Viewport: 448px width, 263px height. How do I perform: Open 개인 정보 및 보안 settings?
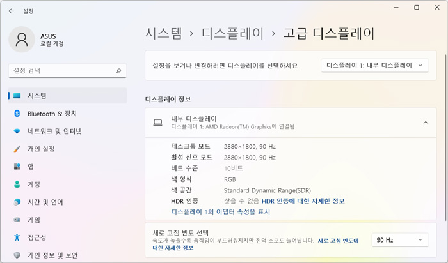click(52, 255)
